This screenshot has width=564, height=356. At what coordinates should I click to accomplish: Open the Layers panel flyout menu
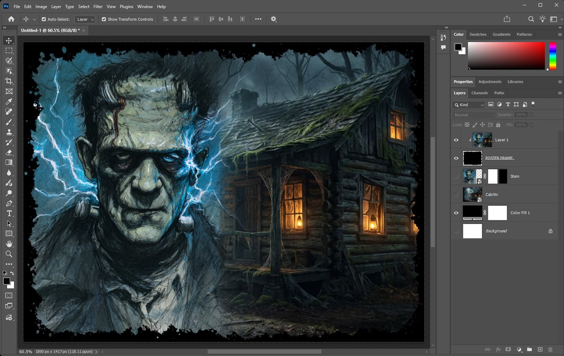pos(559,93)
